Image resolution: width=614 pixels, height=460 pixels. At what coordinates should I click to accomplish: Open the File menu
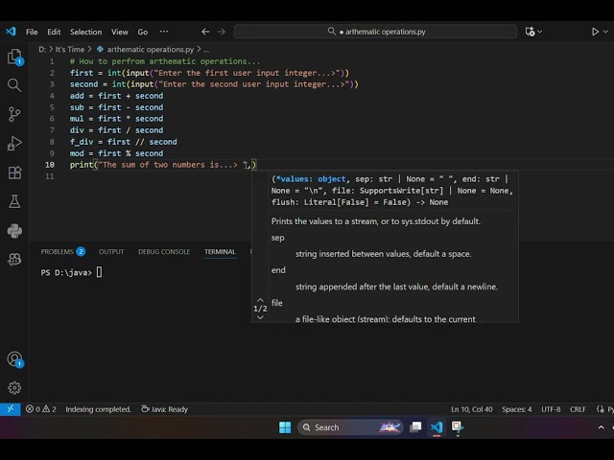[x=32, y=32]
